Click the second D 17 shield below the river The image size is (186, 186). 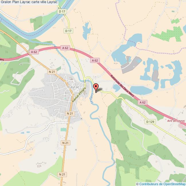click(68, 31)
